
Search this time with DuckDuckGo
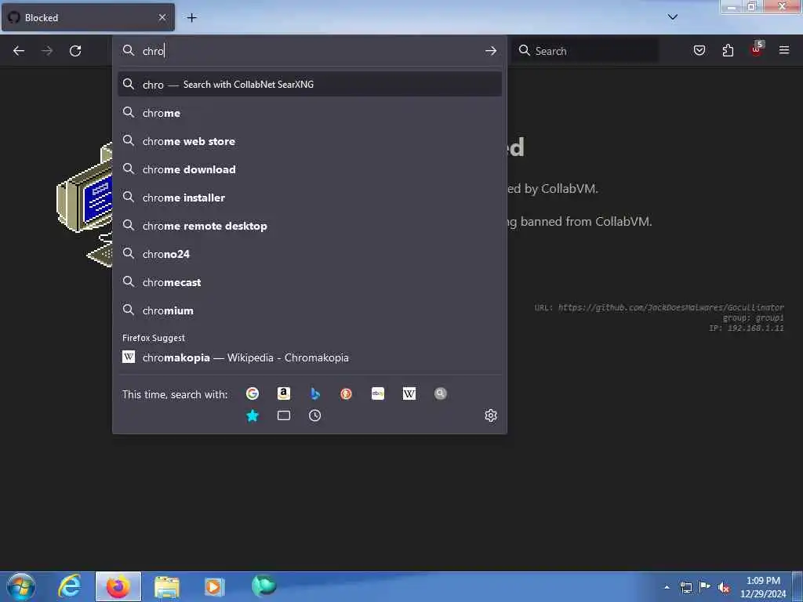[x=346, y=393]
